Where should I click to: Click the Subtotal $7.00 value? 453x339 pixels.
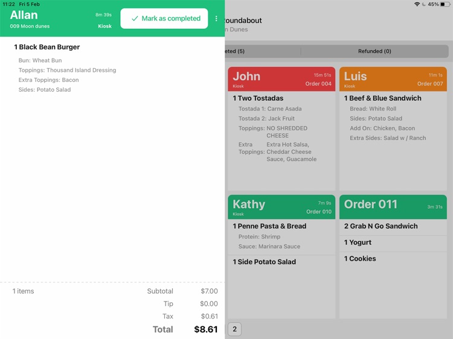[209, 291]
